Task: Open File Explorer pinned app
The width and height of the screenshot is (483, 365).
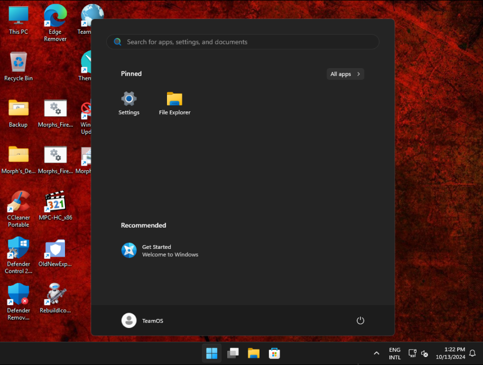Action: (x=174, y=103)
